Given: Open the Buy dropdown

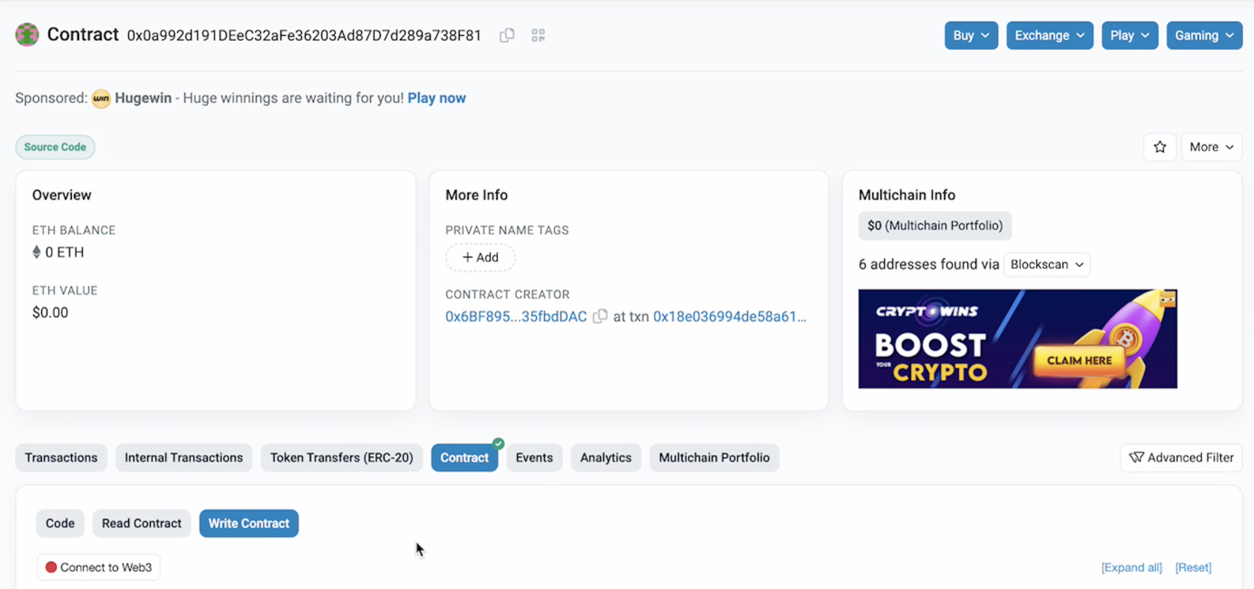Looking at the screenshot, I should click(971, 35).
